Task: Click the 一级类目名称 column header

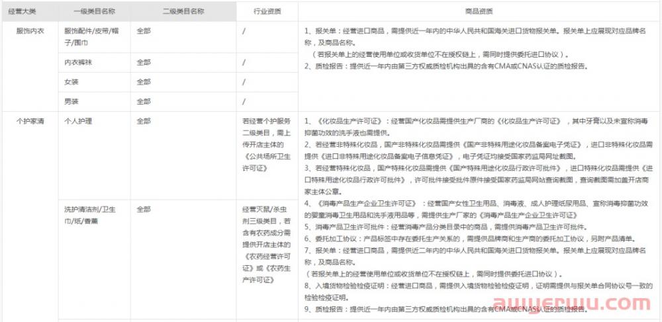Action: tap(94, 11)
